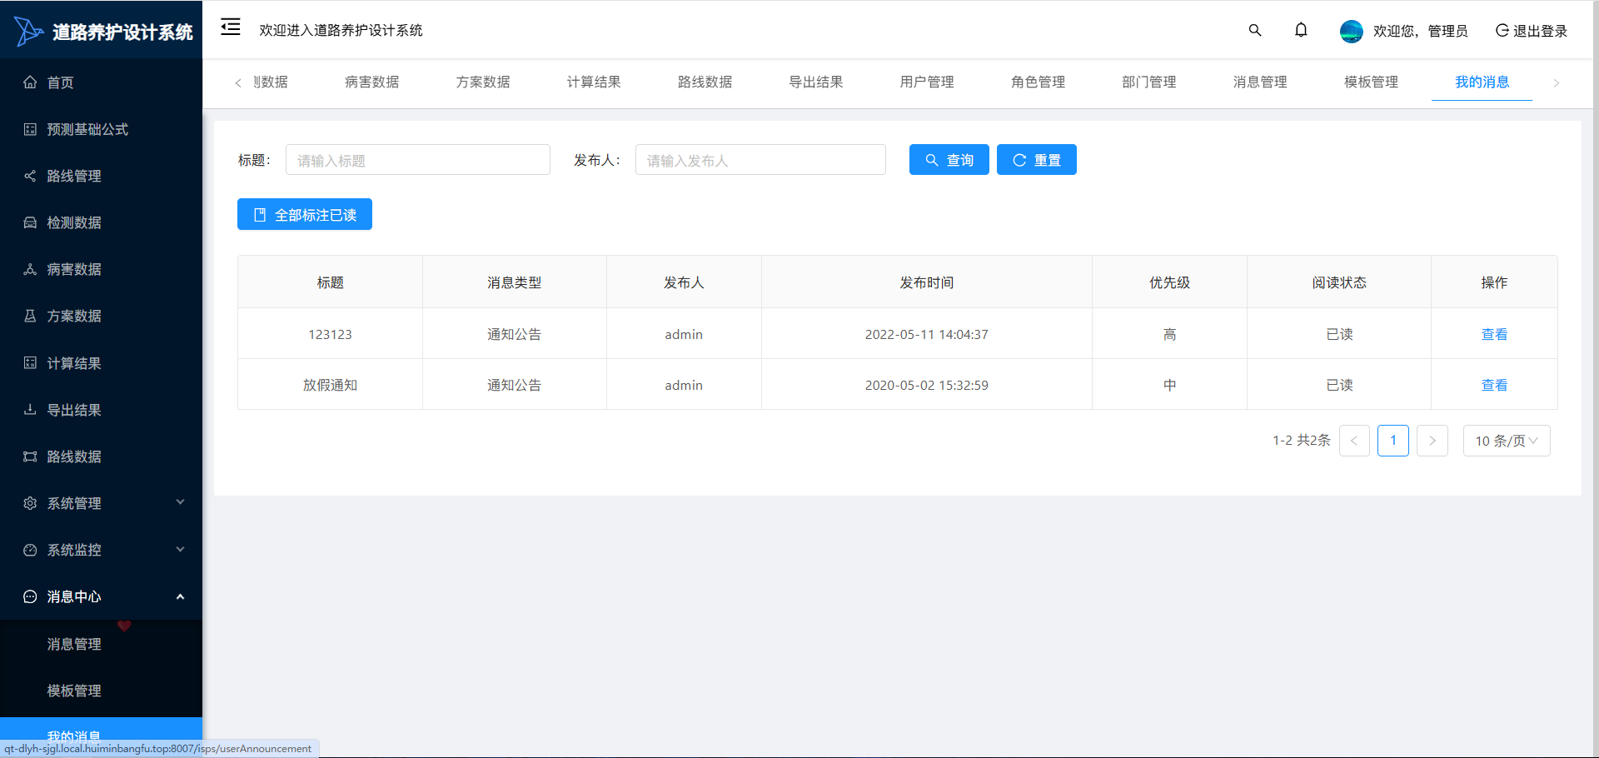1599x758 pixels.
Task: Click the 病害数据 sidebar icon
Action: tap(30, 269)
